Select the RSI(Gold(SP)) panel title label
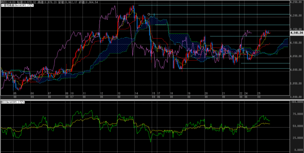 click(x=10, y=102)
